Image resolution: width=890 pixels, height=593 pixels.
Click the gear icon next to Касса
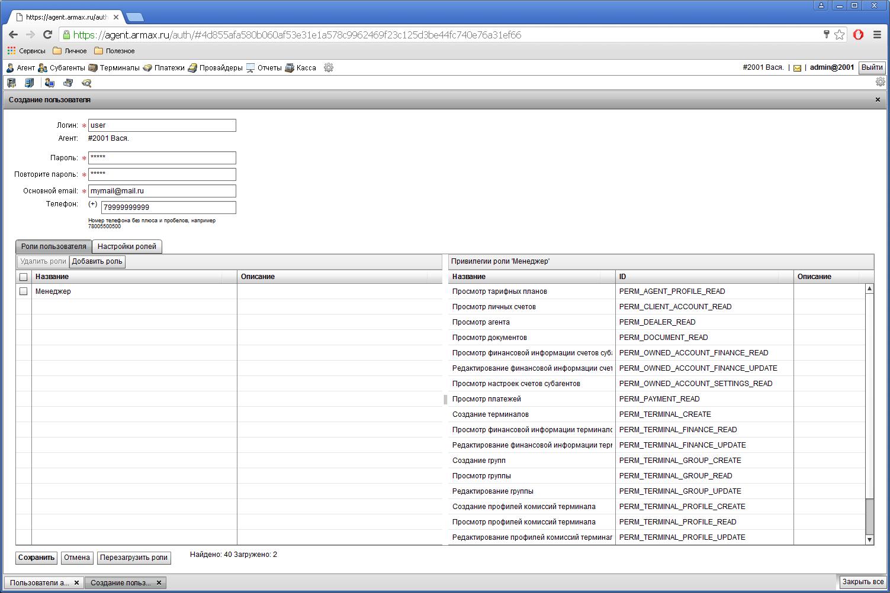pyautogui.click(x=329, y=68)
